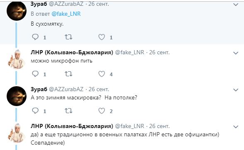Click ЛНР avatar beside "можно микрофон пить"
The width and height of the screenshot is (244, 150).
point(16,59)
